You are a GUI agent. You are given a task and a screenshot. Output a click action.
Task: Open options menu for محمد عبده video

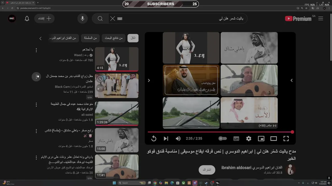click(36, 105)
